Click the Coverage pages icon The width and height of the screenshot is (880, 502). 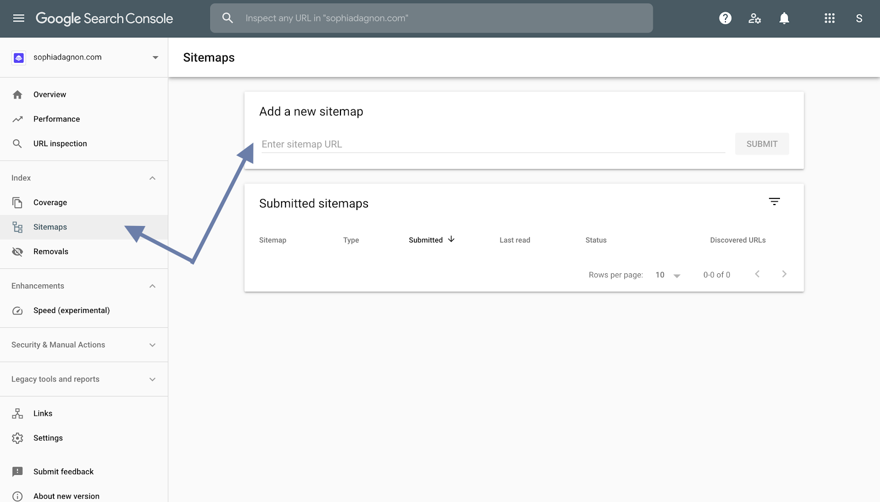tap(18, 202)
